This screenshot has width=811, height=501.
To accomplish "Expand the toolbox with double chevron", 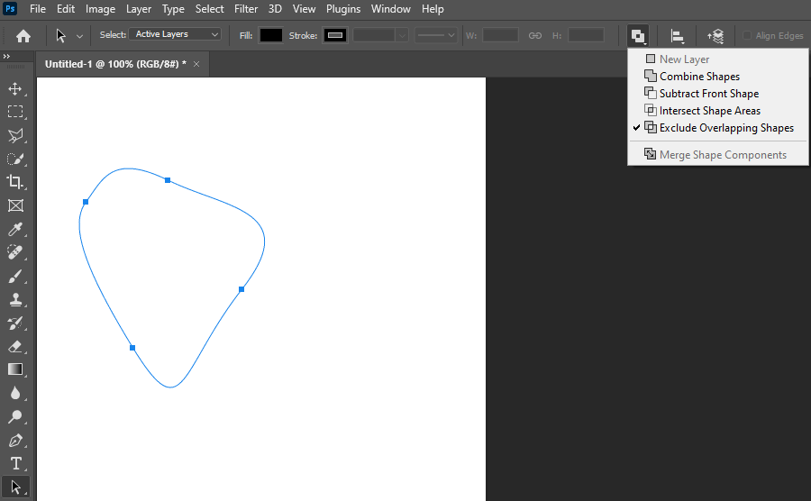I will (x=6, y=57).
